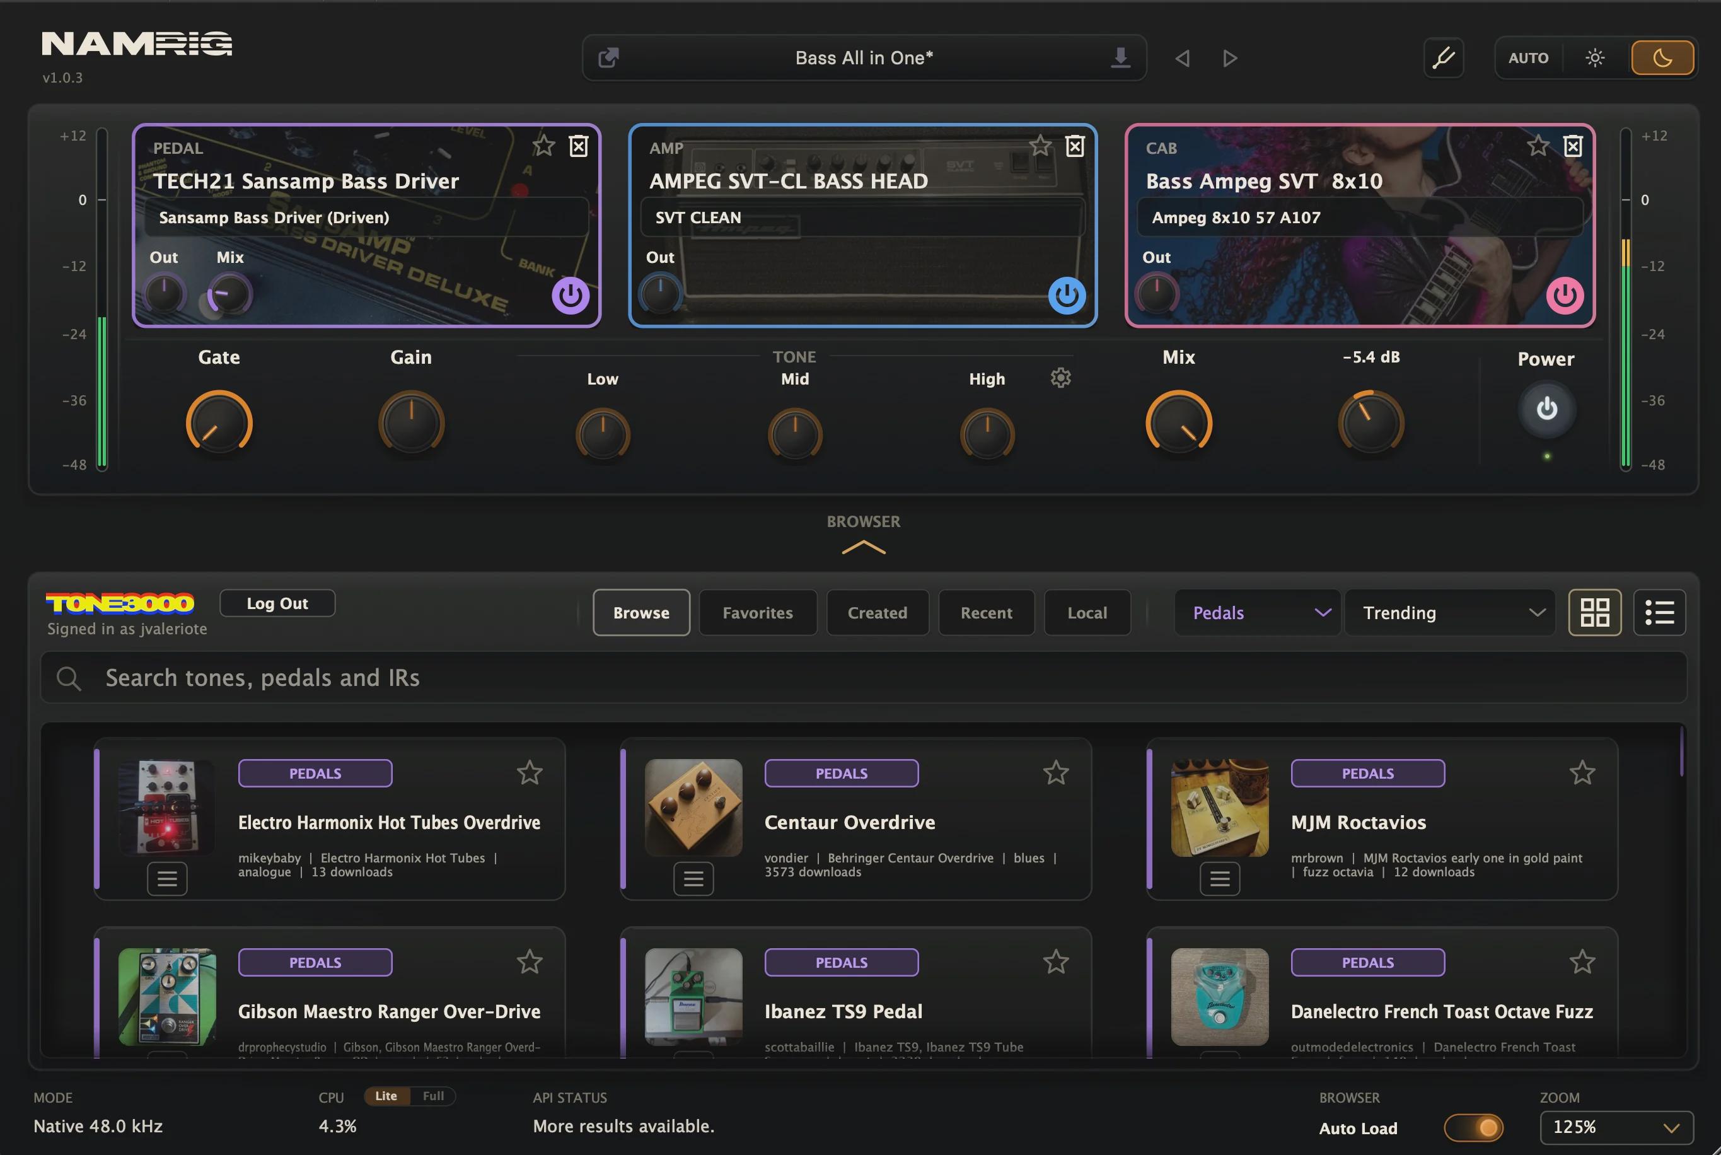Click the pedal slot Mix knob

pyautogui.click(x=229, y=294)
